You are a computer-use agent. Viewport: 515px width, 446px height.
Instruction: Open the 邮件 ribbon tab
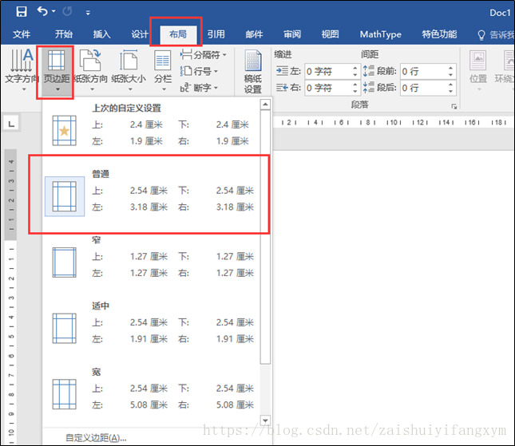[254, 34]
